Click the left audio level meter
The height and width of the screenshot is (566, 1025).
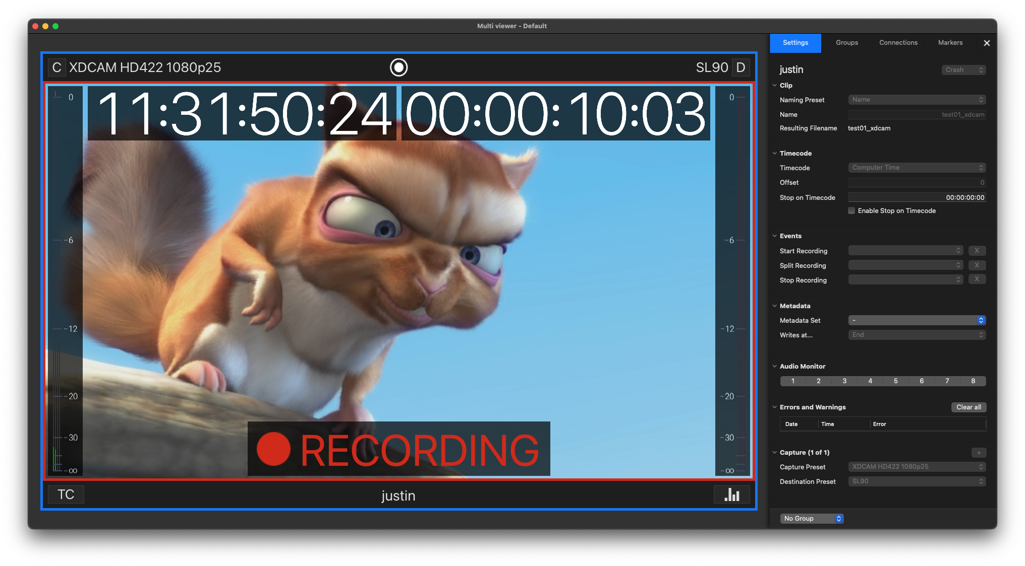(x=65, y=281)
